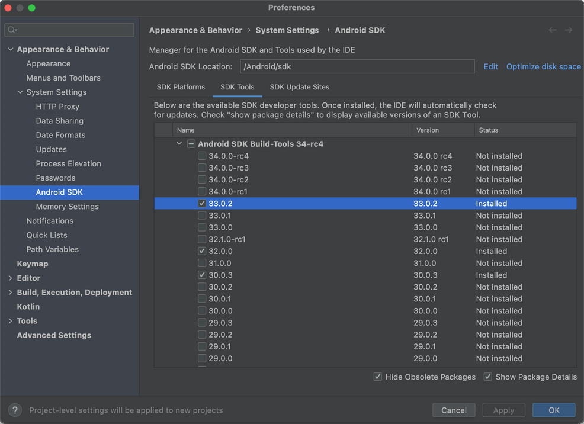This screenshot has width=584, height=424.
Task: Expand Build, Execution, Deployment node
Action: [x=11, y=292]
